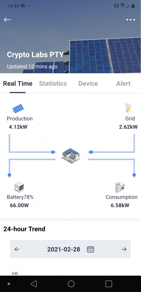Image resolution: width=141 pixels, height=292 pixels.
Task: Switch to the Statistics tab
Action: 53,83
